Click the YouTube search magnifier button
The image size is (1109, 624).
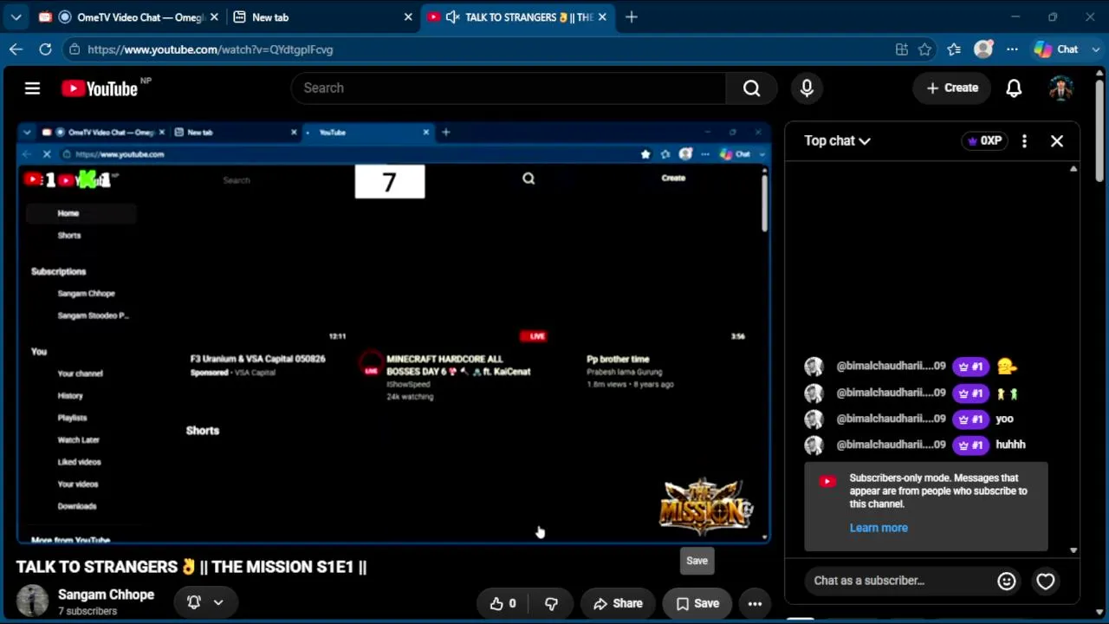pos(751,88)
